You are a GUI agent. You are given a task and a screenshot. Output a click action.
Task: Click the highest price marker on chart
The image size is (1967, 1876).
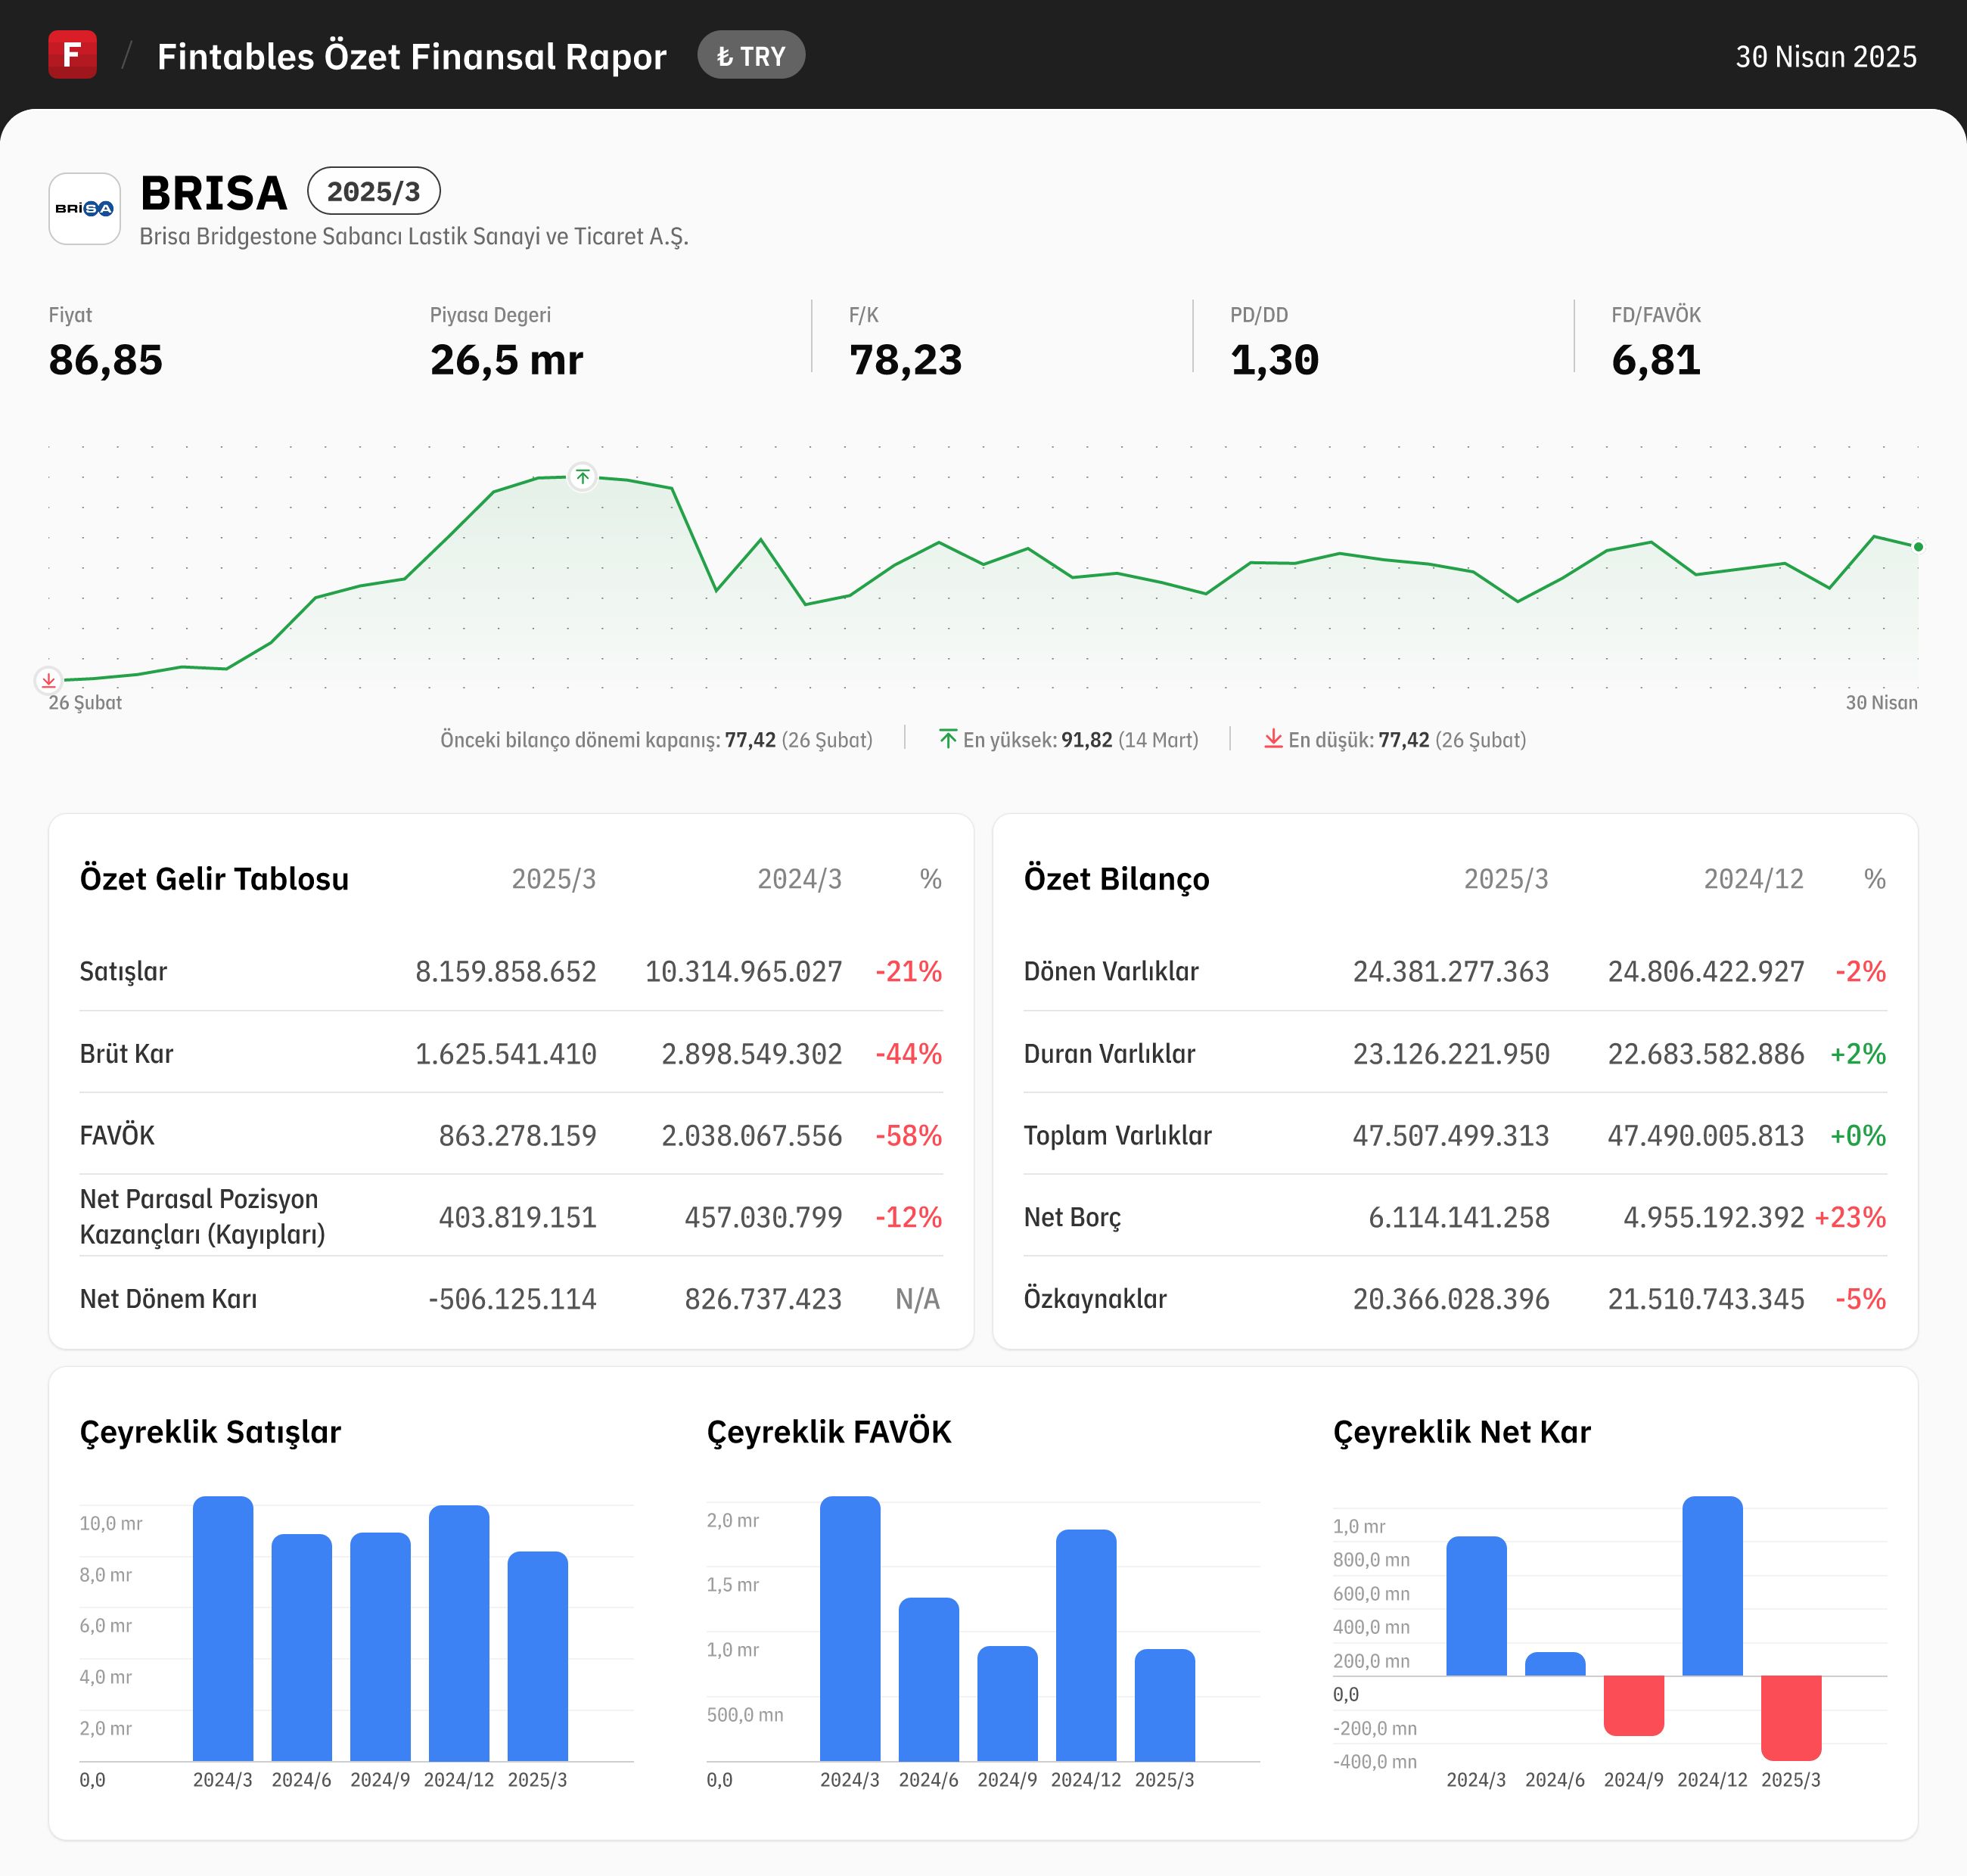point(583,477)
